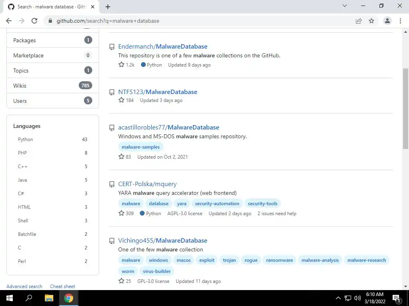Open File Explorer from the taskbar
Screen dimensions: 409x306
49,298
